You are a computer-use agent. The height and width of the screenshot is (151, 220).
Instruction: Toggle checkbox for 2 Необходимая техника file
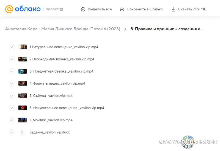[x=12, y=59]
